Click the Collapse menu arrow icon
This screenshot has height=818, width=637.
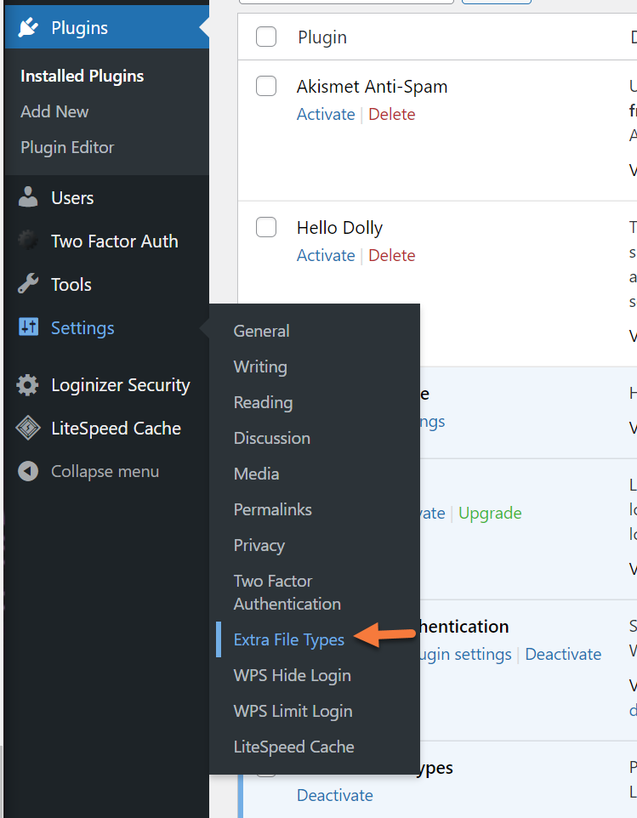click(x=28, y=471)
